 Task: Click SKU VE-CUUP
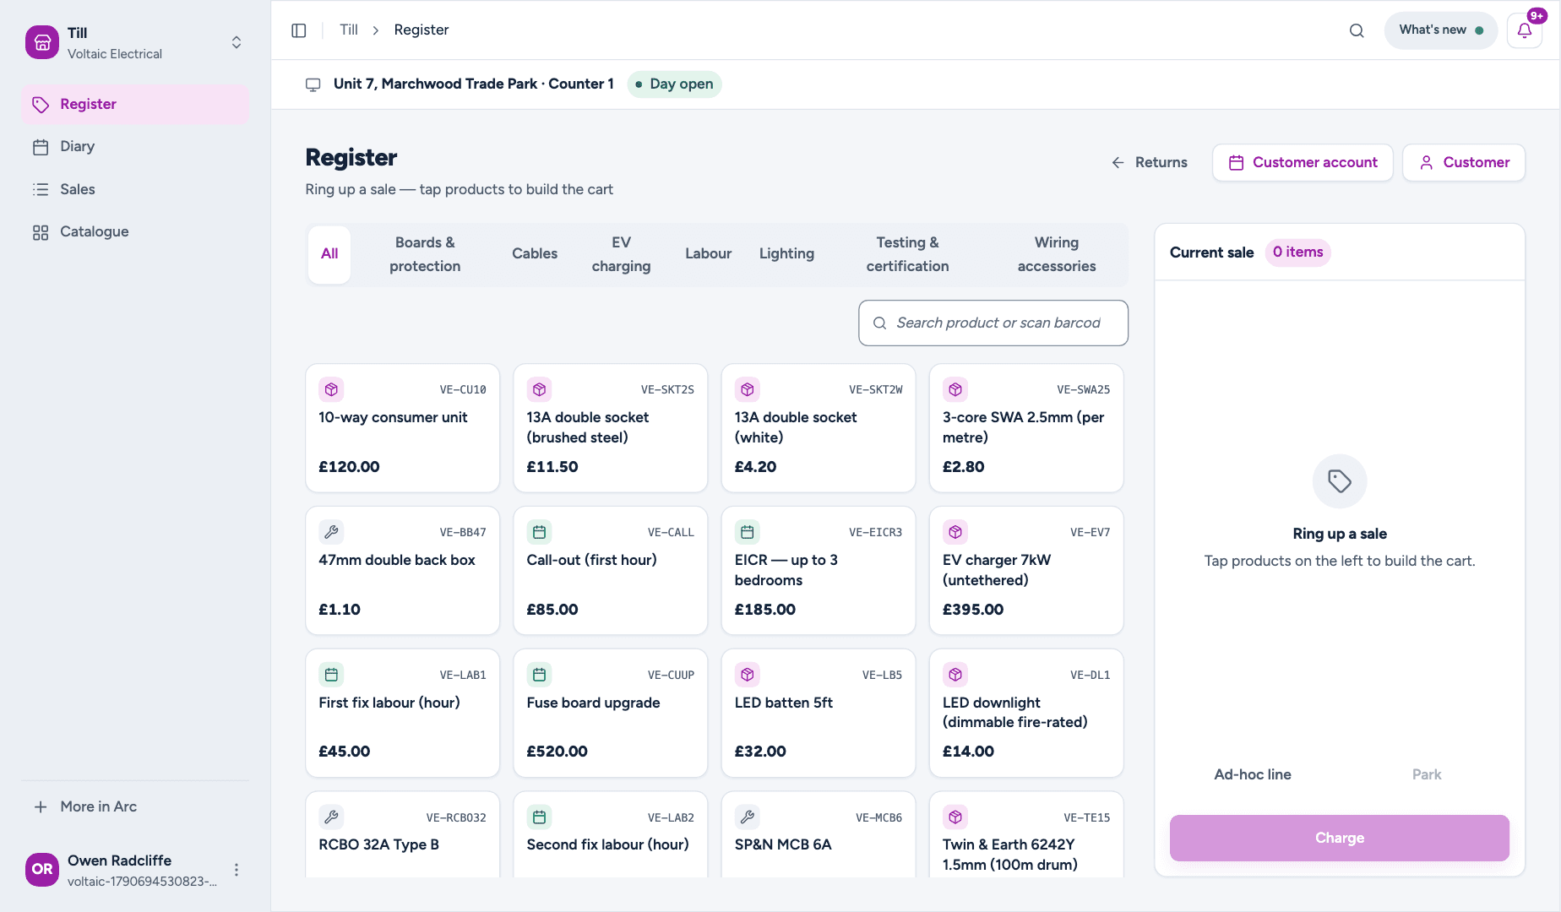(671, 676)
